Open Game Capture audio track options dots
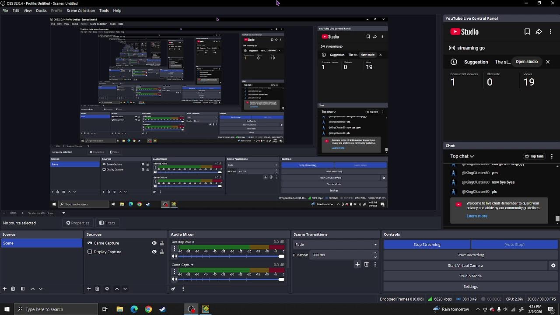This screenshot has height=315, width=560. [x=174, y=272]
